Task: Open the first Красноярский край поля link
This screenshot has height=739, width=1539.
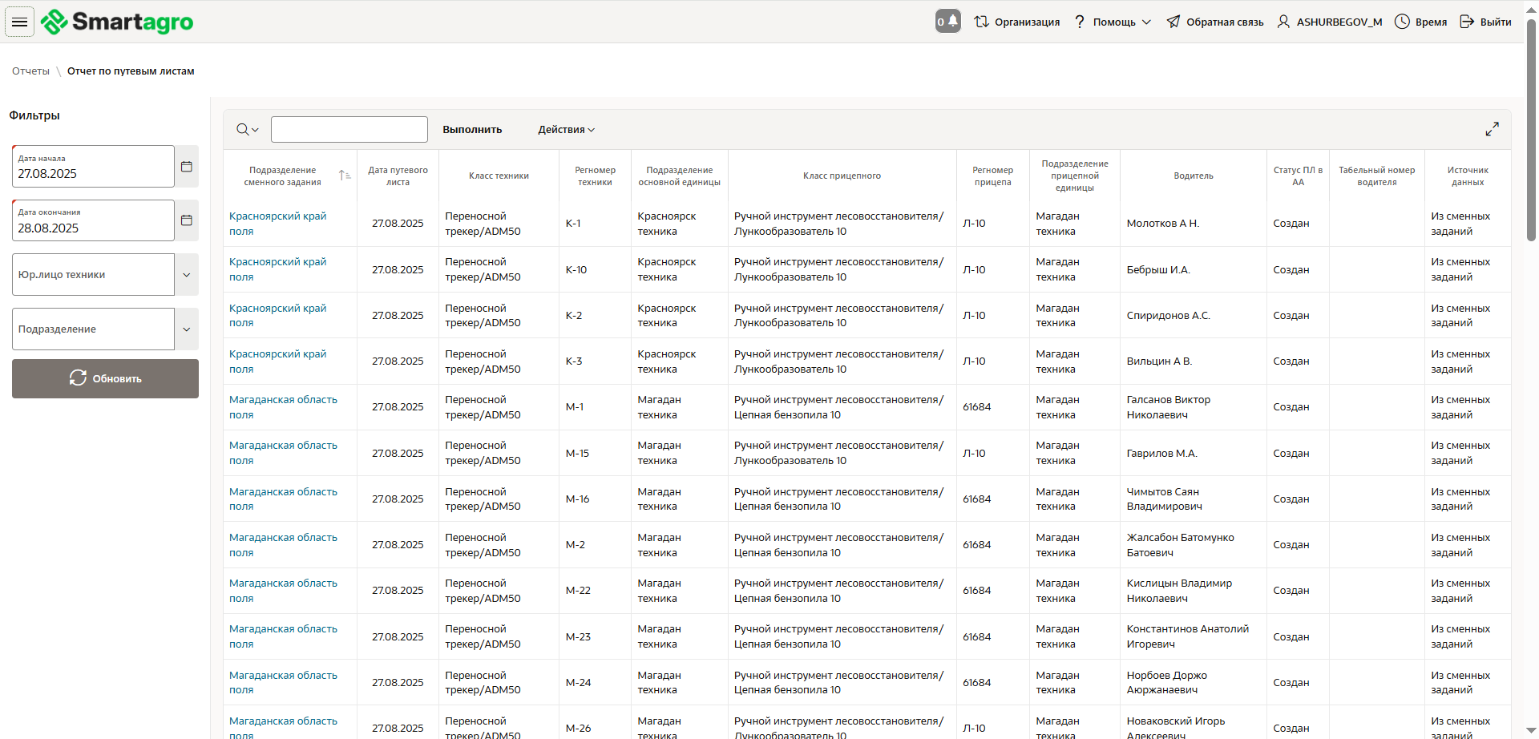Action: [277, 224]
